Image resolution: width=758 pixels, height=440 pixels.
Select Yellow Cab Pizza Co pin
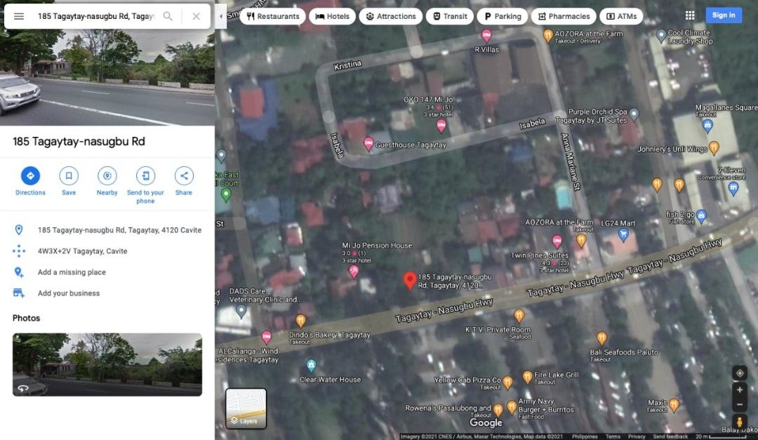click(507, 382)
